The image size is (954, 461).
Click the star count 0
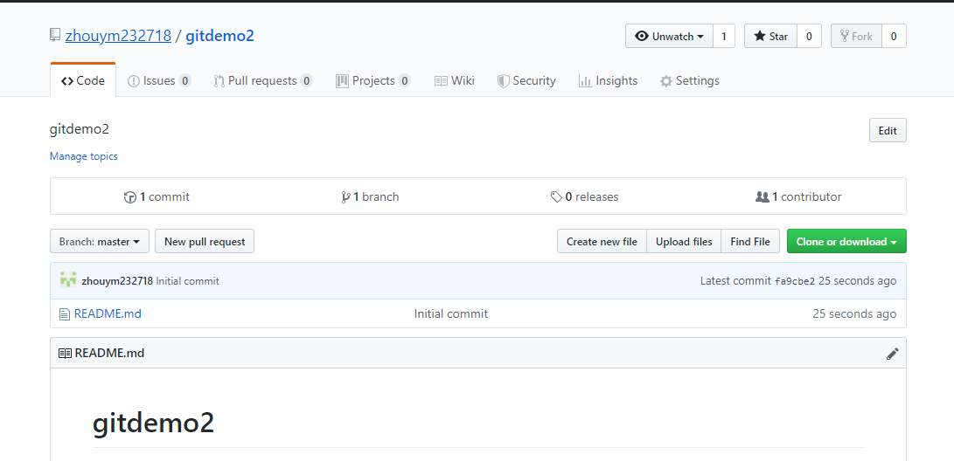coord(809,36)
